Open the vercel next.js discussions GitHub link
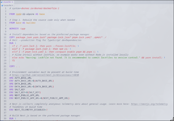This screenshot has height=121, width=174. [x=45, y=75]
